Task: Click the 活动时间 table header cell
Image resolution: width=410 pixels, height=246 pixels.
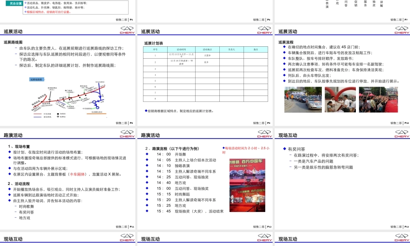Action: [x=181, y=49]
